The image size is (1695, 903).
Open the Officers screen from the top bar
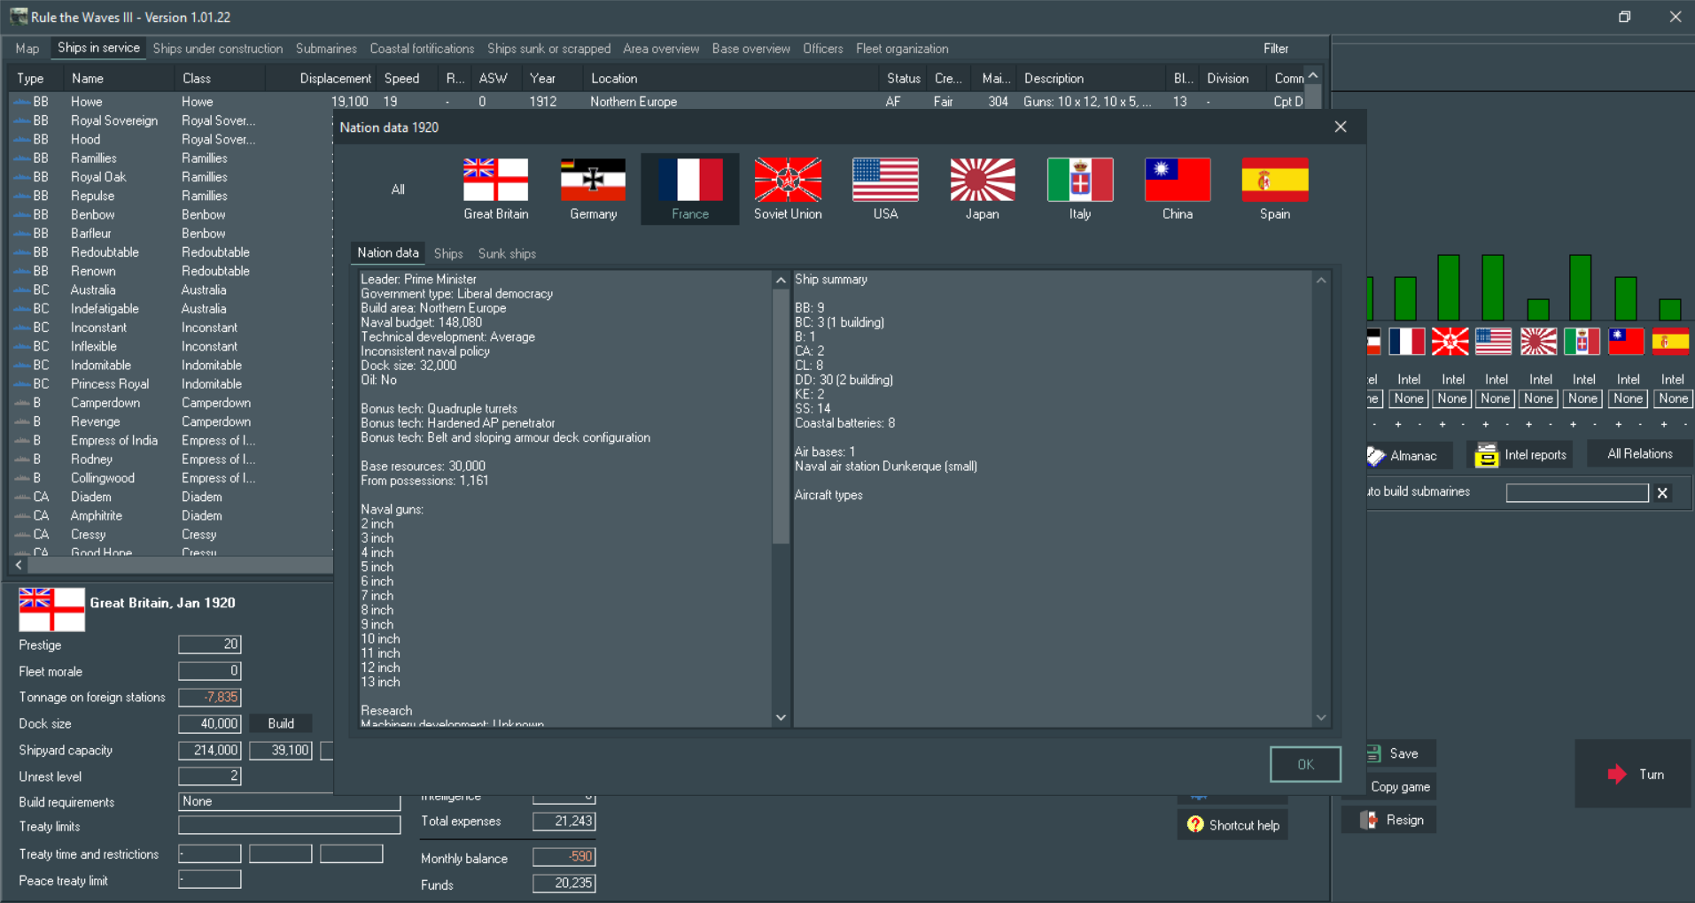[x=822, y=49]
